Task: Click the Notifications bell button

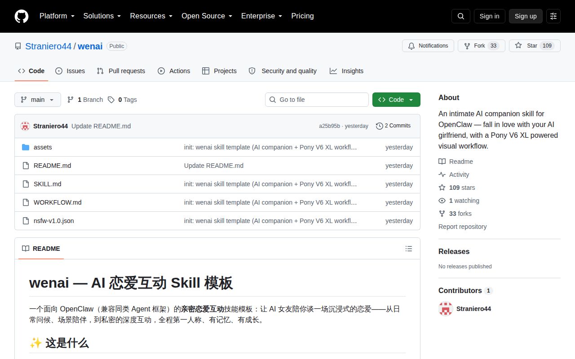Action: 428,46
